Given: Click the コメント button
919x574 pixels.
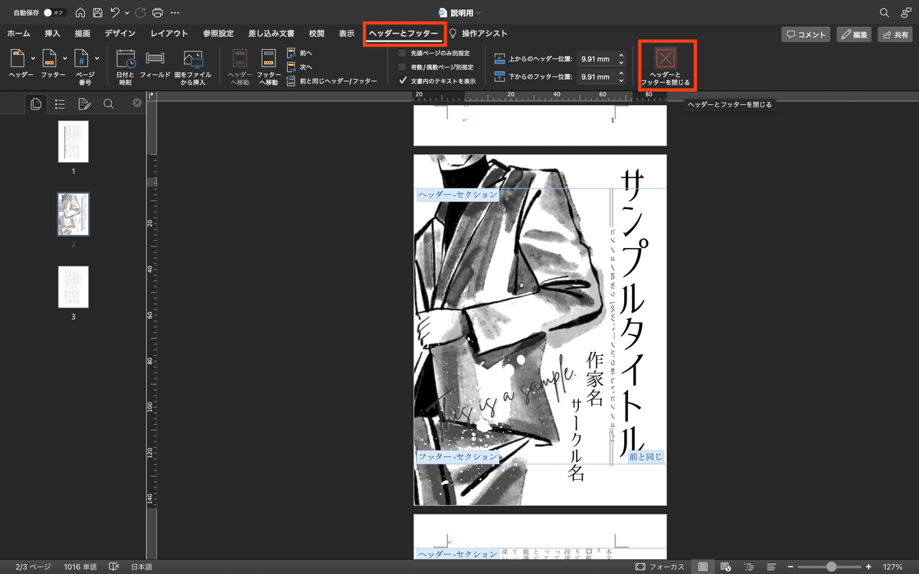Looking at the screenshot, I should click(x=806, y=34).
